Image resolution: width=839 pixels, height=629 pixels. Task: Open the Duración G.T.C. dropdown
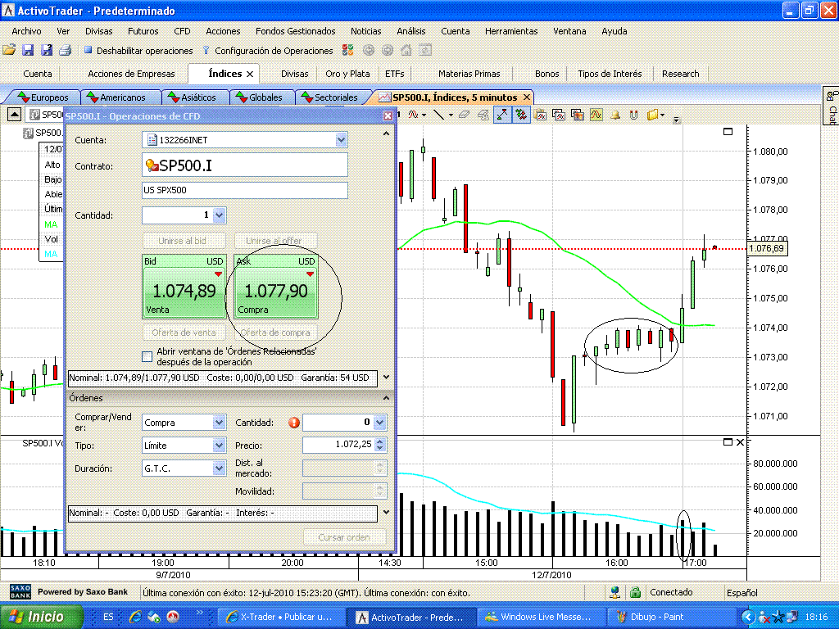coord(220,468)
